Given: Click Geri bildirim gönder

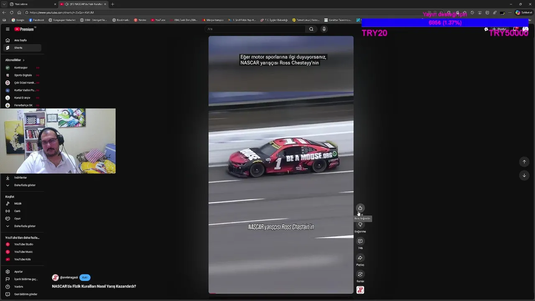Looking at the screenshot, I should point(22,294).
